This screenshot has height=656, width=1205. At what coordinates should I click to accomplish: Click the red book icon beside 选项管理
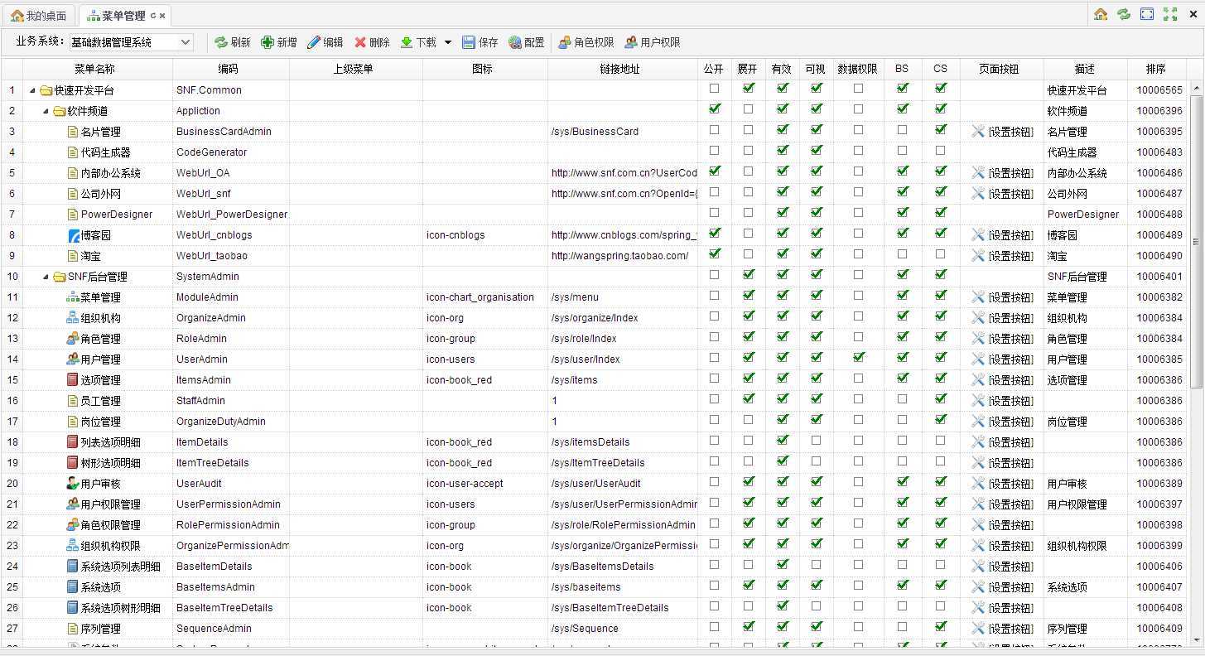[x=73, y=379]
